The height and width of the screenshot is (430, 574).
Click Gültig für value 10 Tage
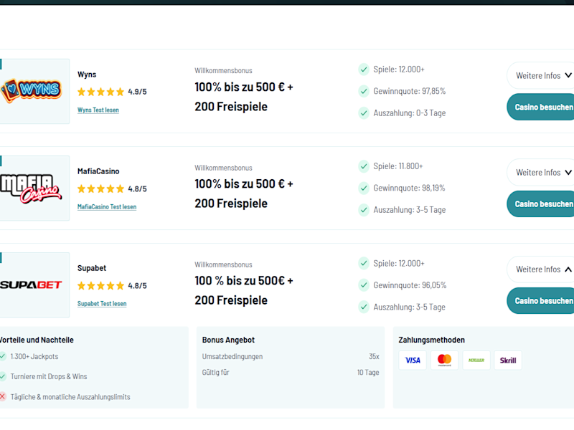368,373
